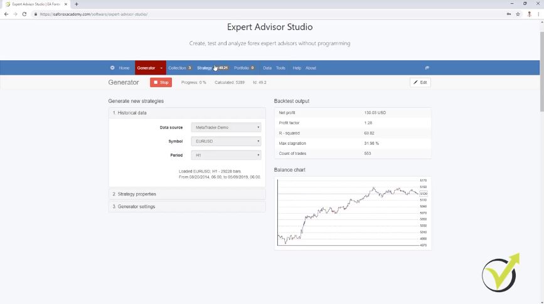Collapse the Historical data section

[187, 113]
